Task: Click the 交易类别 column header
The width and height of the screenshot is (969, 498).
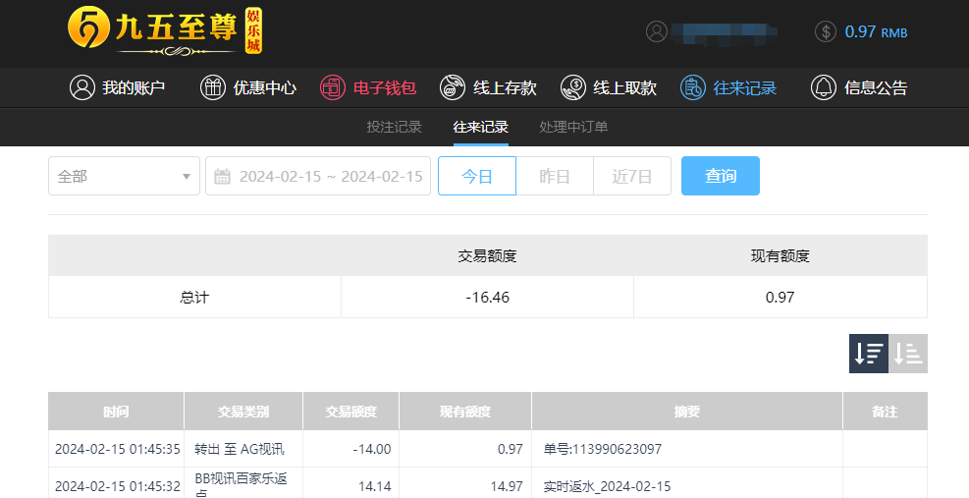Action: 243,412
